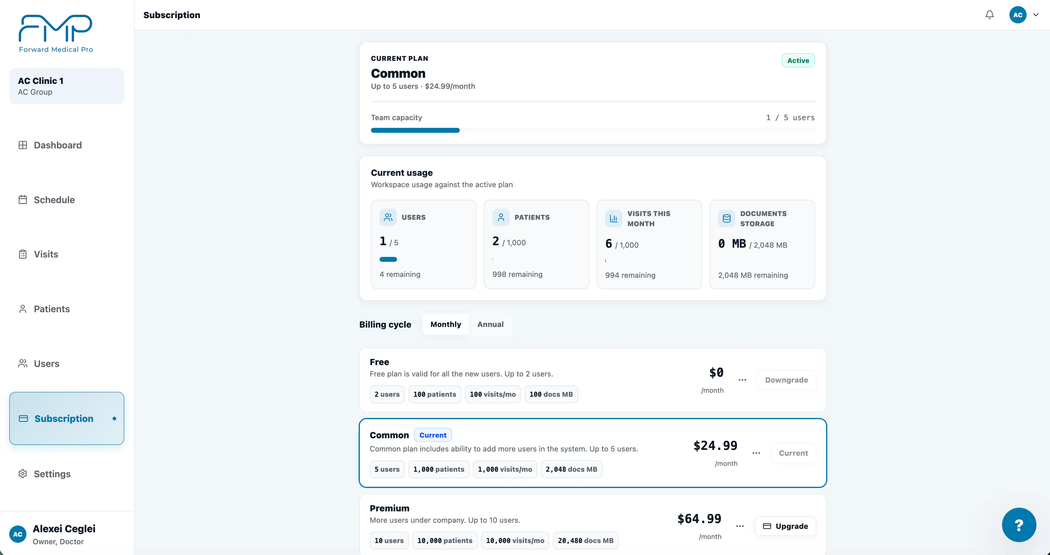Click the Patients card person icon

500,218
